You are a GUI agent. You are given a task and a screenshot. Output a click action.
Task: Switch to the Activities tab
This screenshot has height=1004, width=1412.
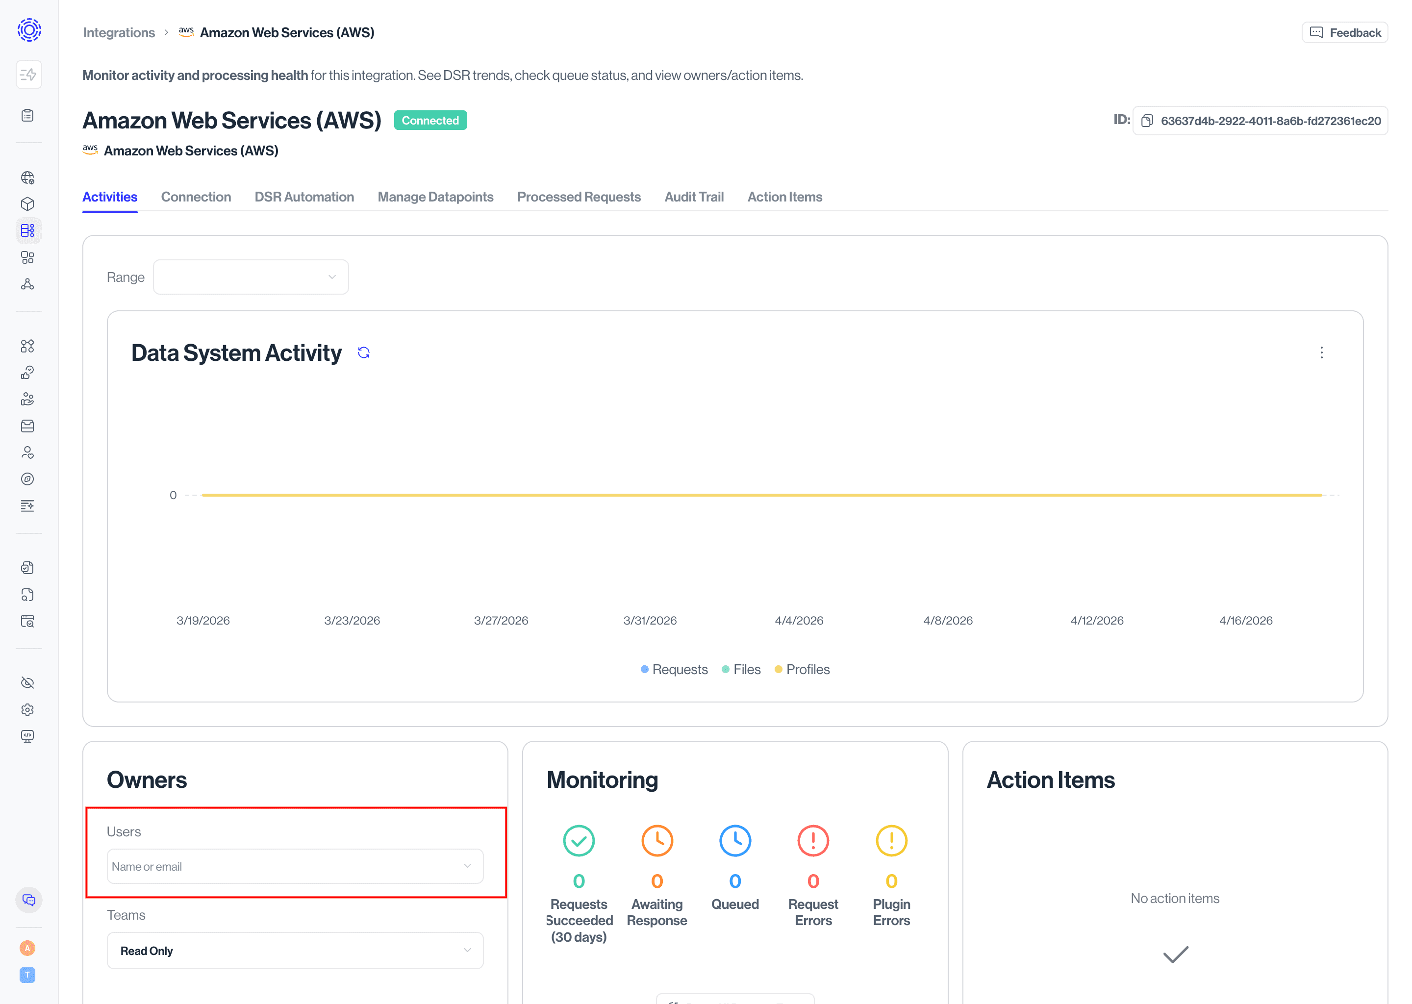click(109, 197)
